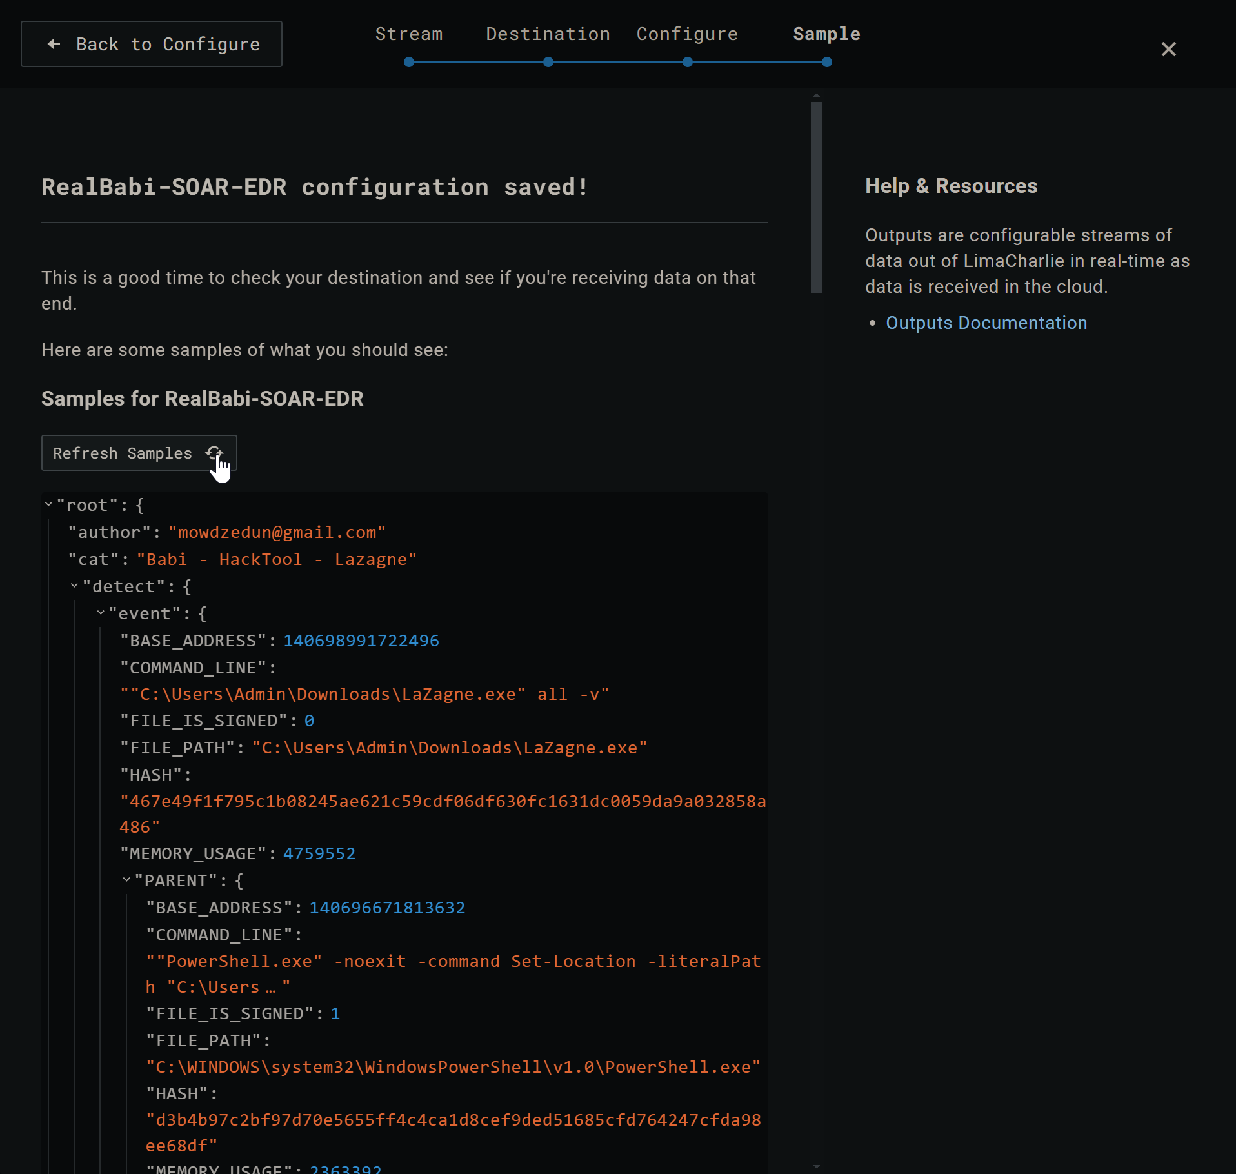1236x1174 pixels.
Task: Click the Back to Configure button
Action: coord(152,44)
